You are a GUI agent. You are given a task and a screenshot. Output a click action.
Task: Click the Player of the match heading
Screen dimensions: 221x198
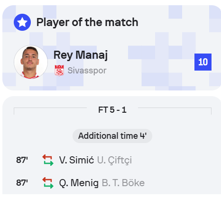[87, 22]
